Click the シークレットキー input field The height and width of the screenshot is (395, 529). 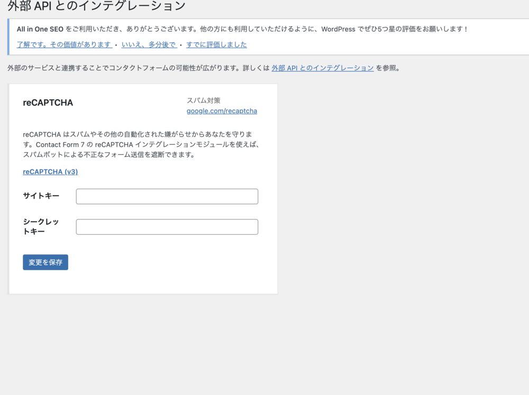coord(167,227)
